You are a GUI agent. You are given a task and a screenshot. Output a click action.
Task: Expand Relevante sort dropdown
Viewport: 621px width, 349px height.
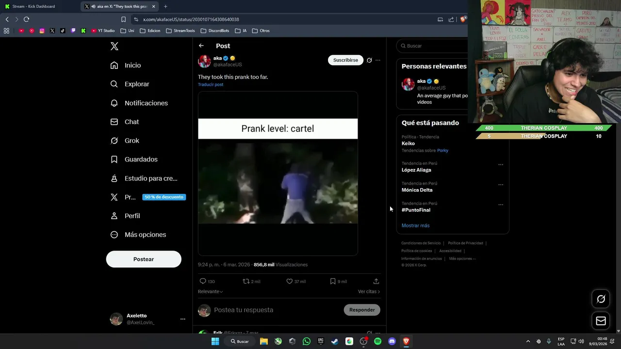(x=211, y=291)
